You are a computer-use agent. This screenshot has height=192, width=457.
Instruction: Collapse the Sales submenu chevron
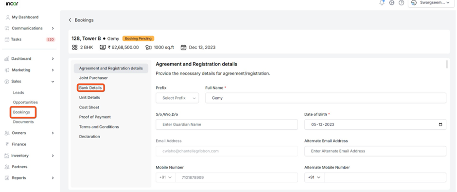[x=53, y=82]
